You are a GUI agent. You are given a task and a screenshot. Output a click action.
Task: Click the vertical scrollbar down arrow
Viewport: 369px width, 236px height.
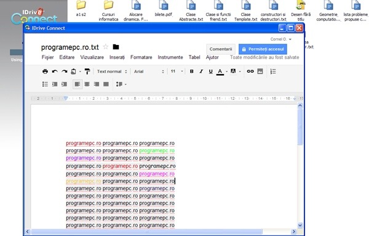(300, 226)
